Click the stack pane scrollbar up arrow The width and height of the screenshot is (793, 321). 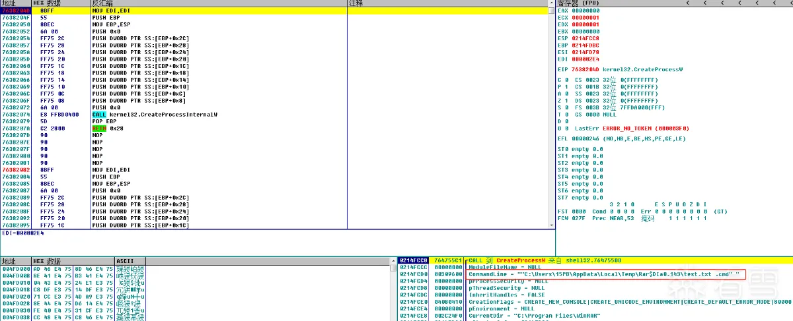pos(393,261)
